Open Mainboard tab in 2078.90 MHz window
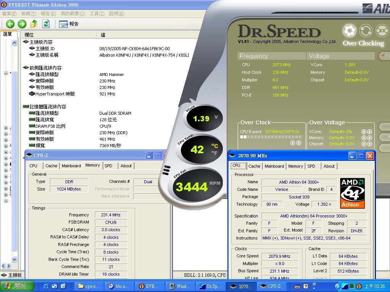Screen dimensions: 390x292 tap(274, 166)
